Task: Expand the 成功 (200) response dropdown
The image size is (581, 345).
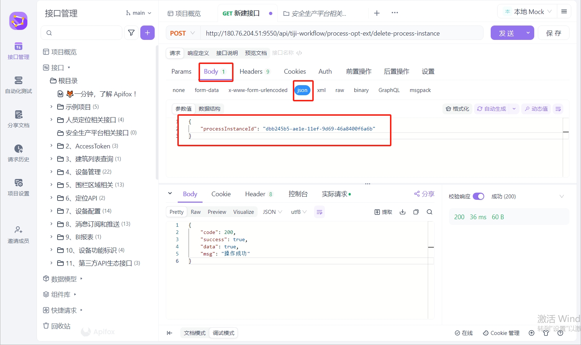Action: click(x=562, y=196)
